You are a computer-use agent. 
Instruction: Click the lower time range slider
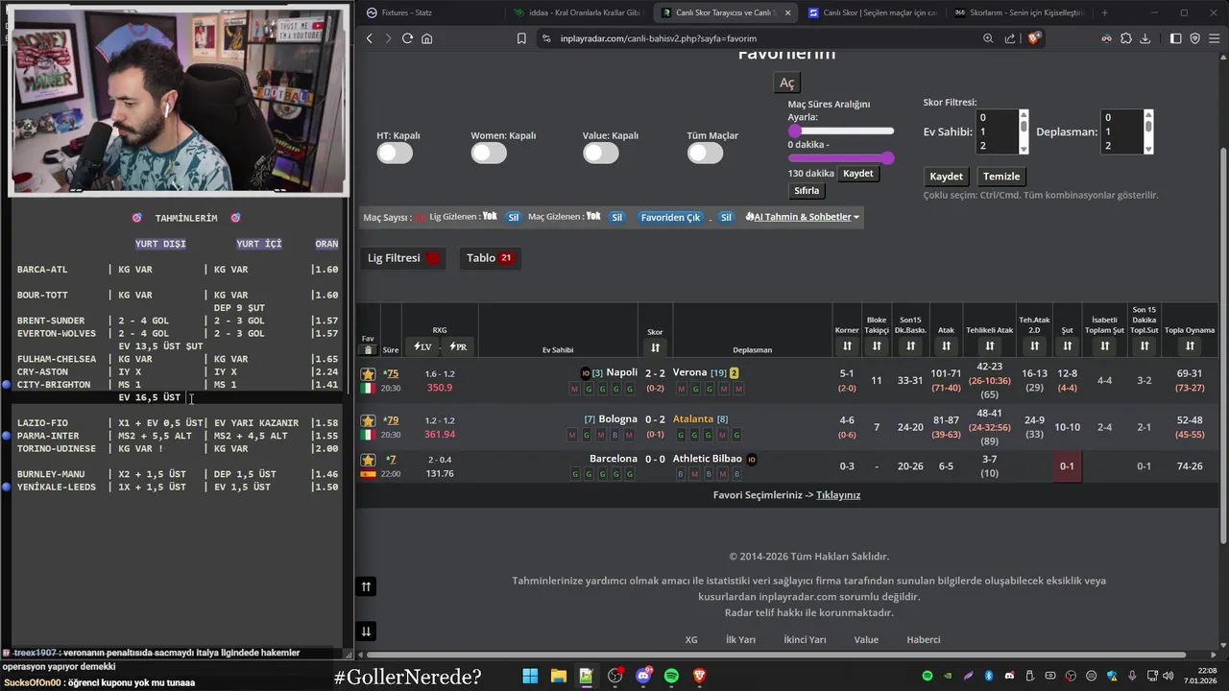841,157
